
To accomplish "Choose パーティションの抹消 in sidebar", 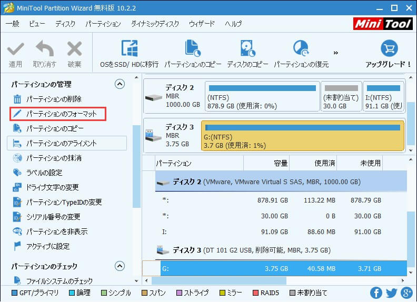I will point(54,158).
